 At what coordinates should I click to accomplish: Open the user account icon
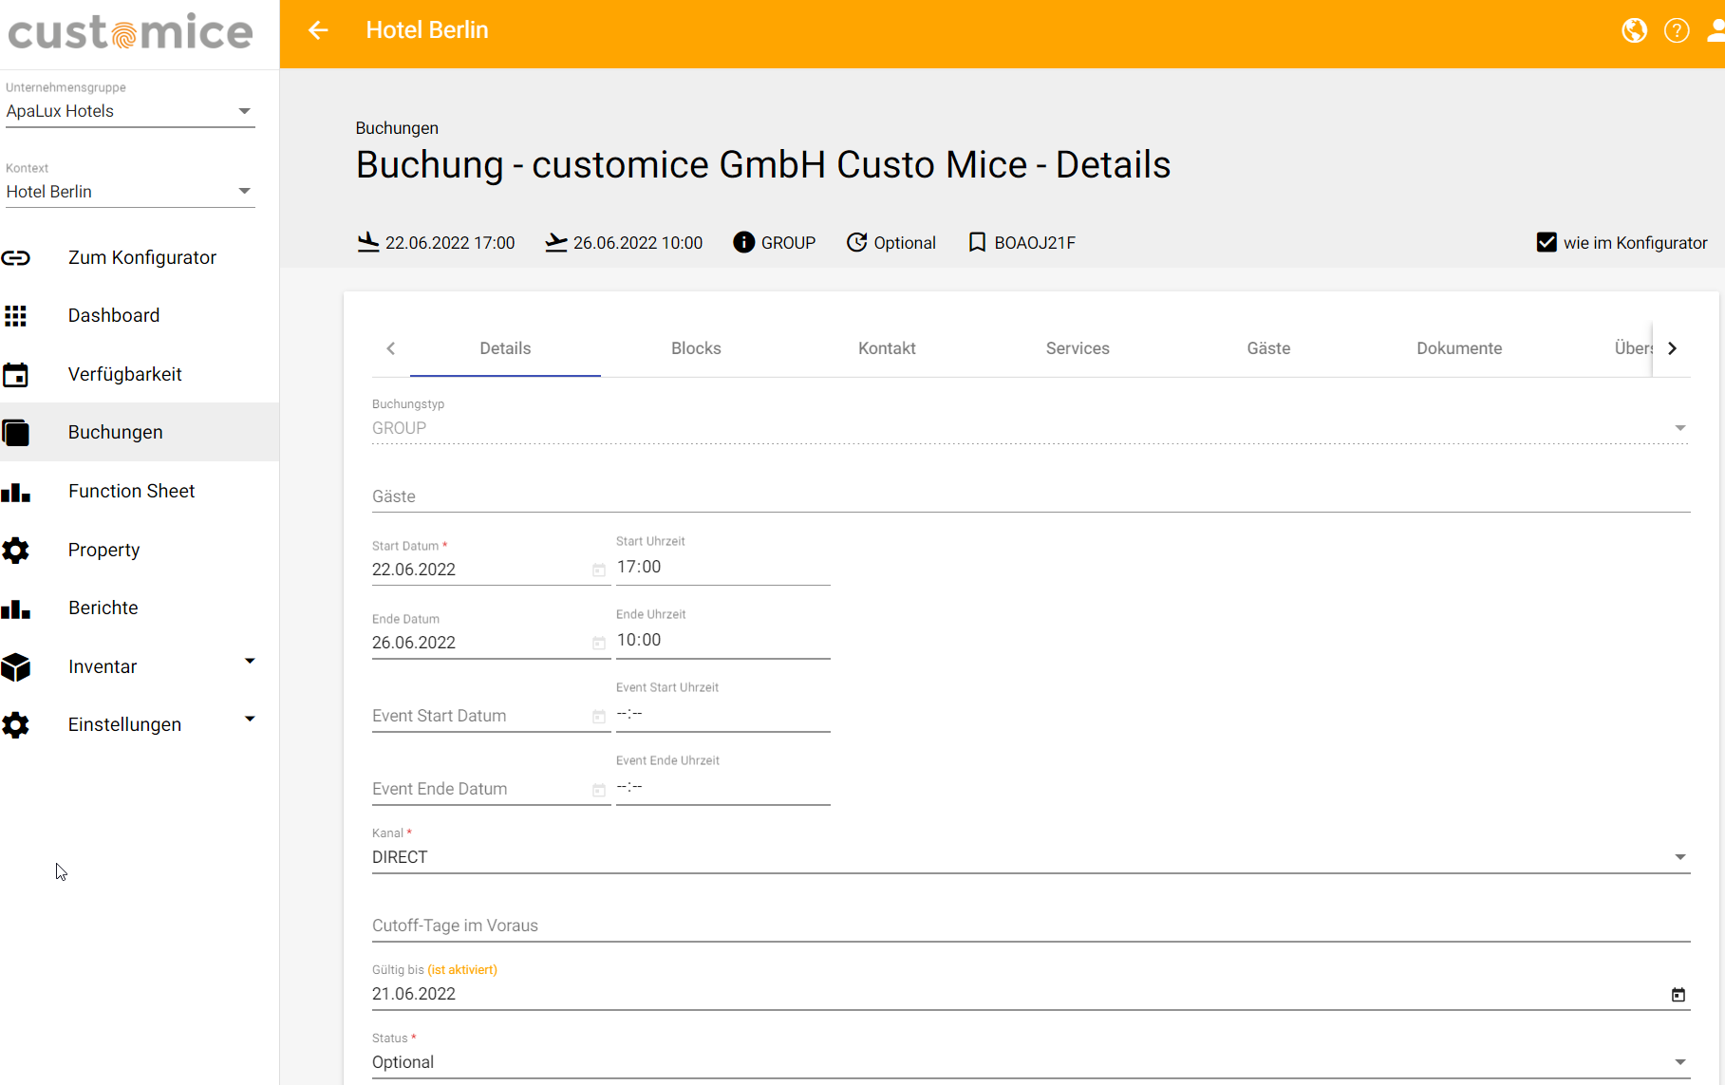(1716, 30)
